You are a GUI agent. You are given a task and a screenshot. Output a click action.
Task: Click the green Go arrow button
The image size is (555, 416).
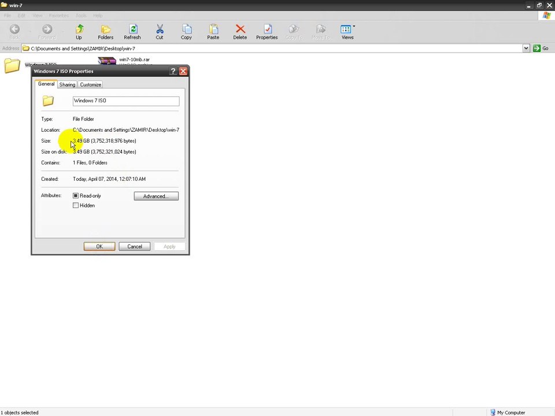pos(536,48)
